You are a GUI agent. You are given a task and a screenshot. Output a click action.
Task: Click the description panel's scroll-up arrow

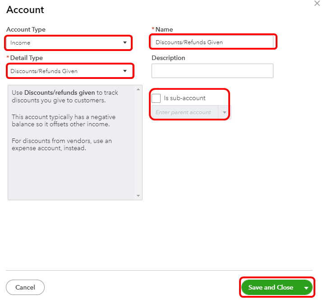click(138, 89)
